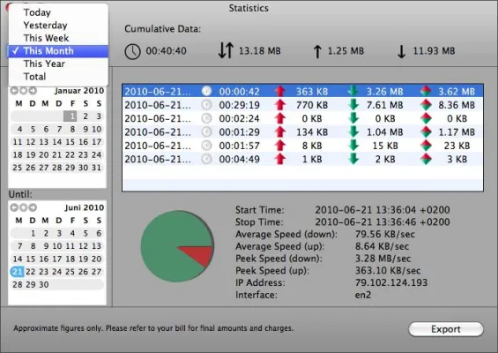Screen dimensions: 498x353
Task: Select day 30 in Juni 2010 calendar
Action: pyautogui.click(x=44, y=284)
